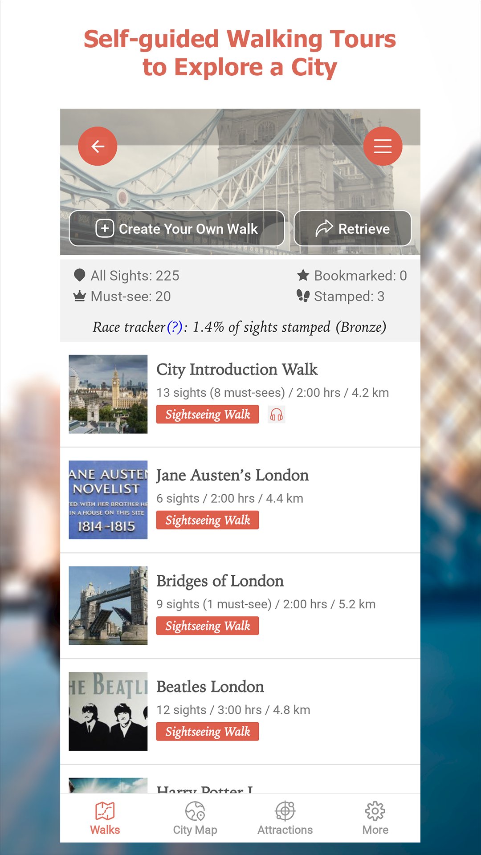The image size is (481, 855).
Task: Tap the red back arrow button
Action: pyautogui.click(x=98, y=146)
